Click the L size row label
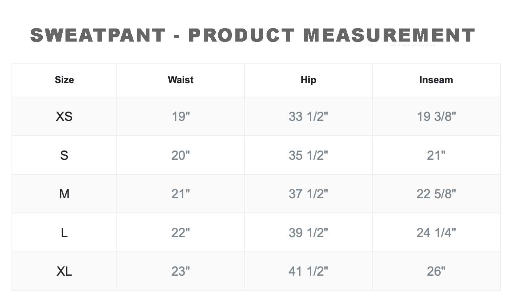This screenshot has height=303, width=505. click(x=64, y=233)
